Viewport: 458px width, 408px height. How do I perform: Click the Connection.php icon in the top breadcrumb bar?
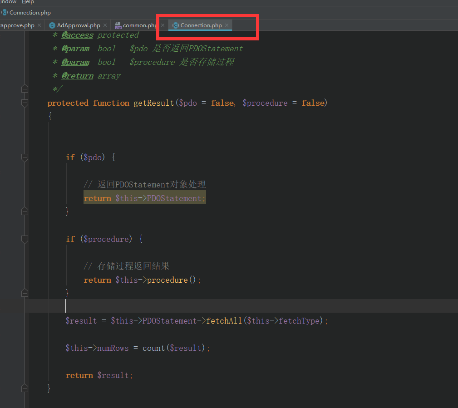coord(4,12)
